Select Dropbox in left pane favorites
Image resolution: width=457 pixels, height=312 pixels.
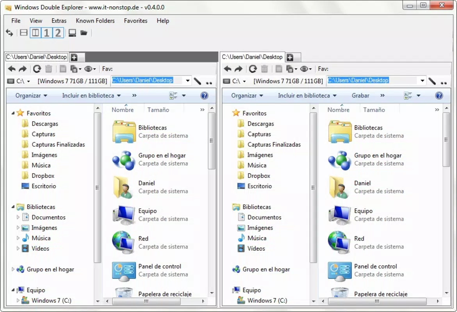pyautogui.click(x=43, y=176)
